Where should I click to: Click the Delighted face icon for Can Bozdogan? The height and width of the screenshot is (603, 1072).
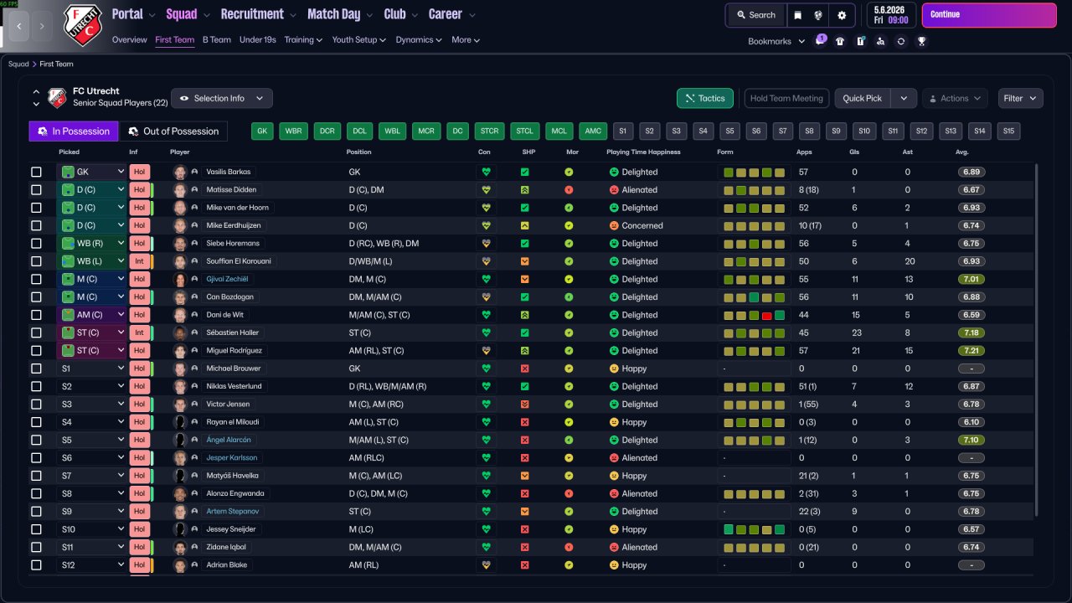point(614,297)
